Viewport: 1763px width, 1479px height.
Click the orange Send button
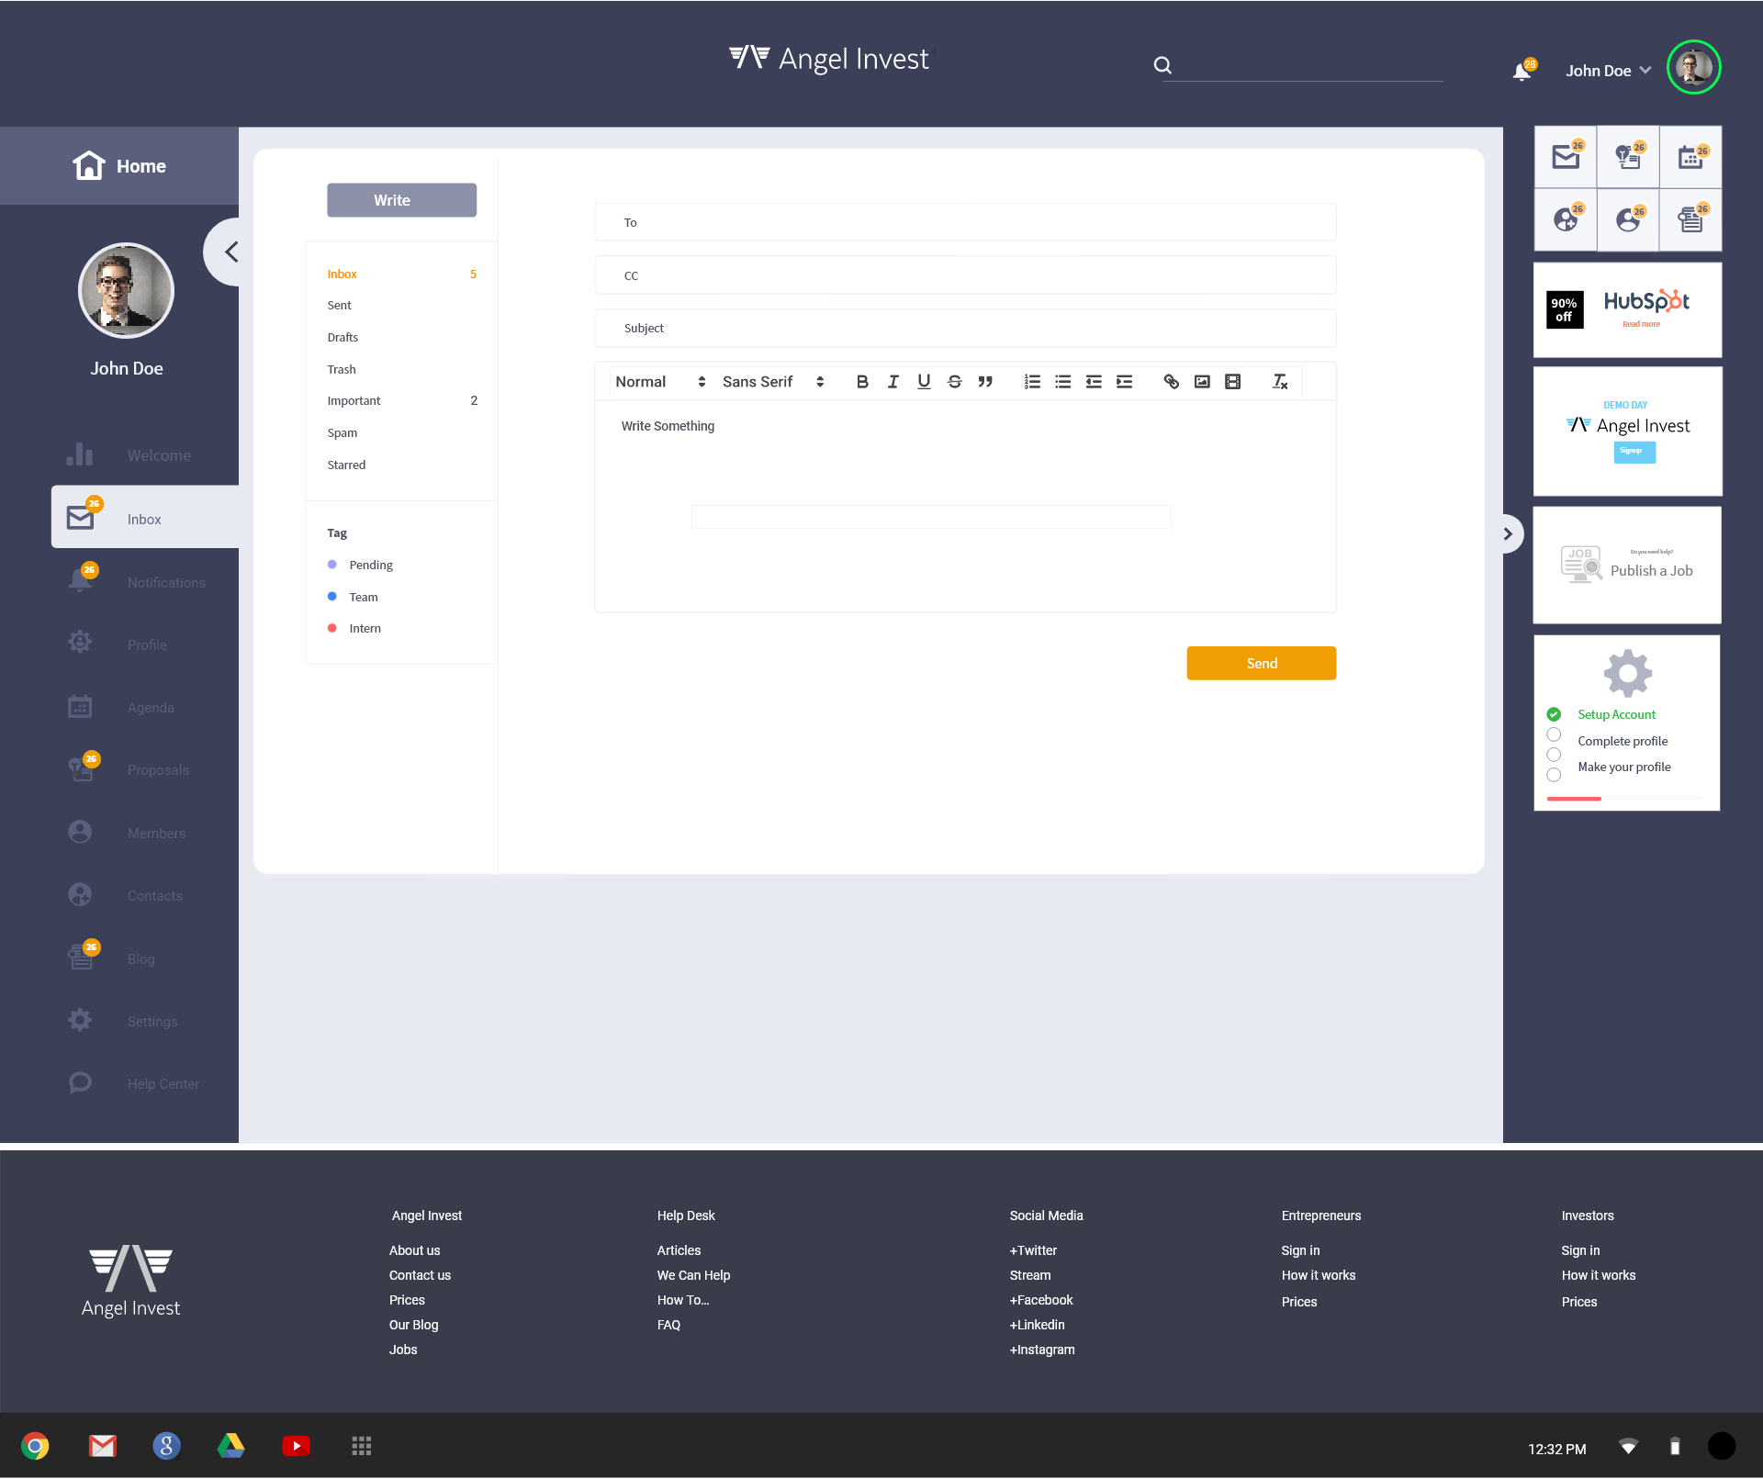pyautogui.click(x=1261, y=663)
